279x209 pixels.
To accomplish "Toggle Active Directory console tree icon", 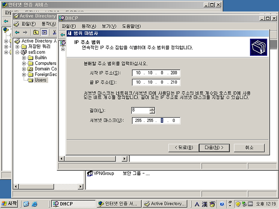I will pyautogui.click(x=44, y=33).
